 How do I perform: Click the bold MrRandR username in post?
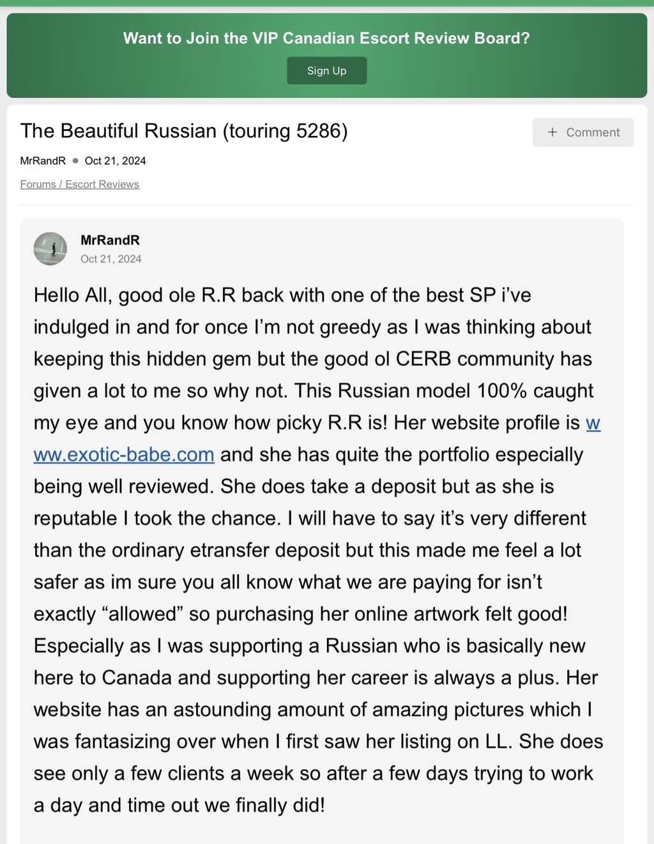tap(110, 240)
